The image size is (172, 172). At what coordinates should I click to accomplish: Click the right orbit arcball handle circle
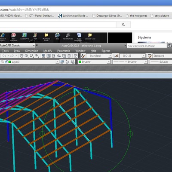click(x=130, y=134)
